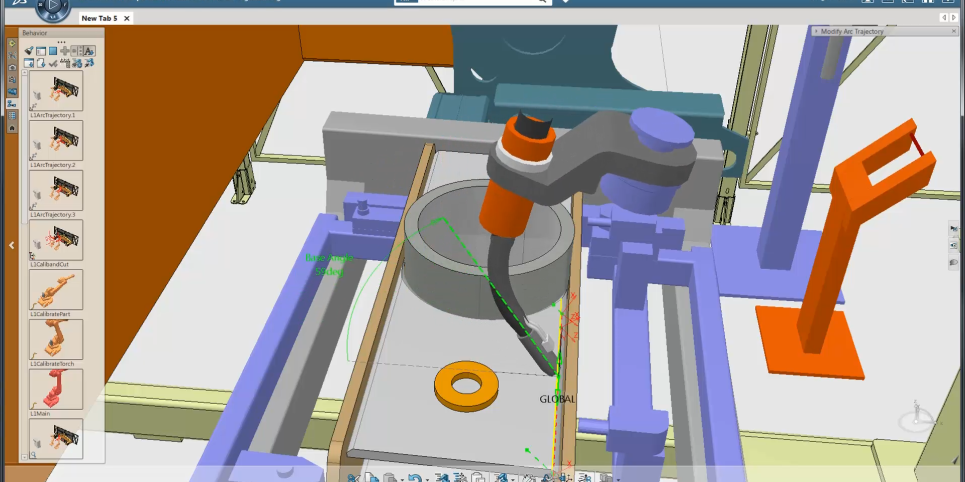Toggle the tree grouping button in Behavior toolbar

click(x=77, y=51)
